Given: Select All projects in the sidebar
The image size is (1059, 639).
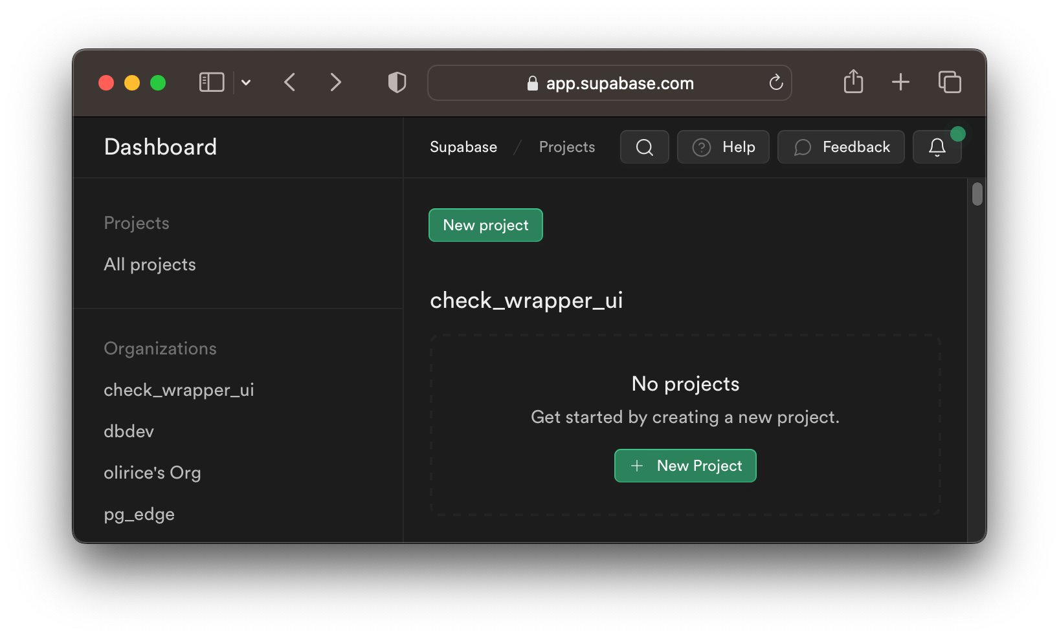Looking at the screenshot, I should click(150, 265).
